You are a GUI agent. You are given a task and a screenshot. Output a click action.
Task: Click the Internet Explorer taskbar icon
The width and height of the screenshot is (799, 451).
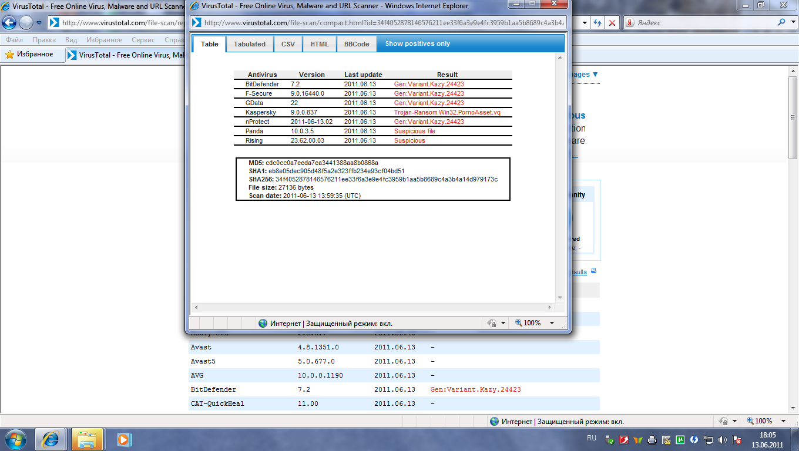click(x=51, y=439)
